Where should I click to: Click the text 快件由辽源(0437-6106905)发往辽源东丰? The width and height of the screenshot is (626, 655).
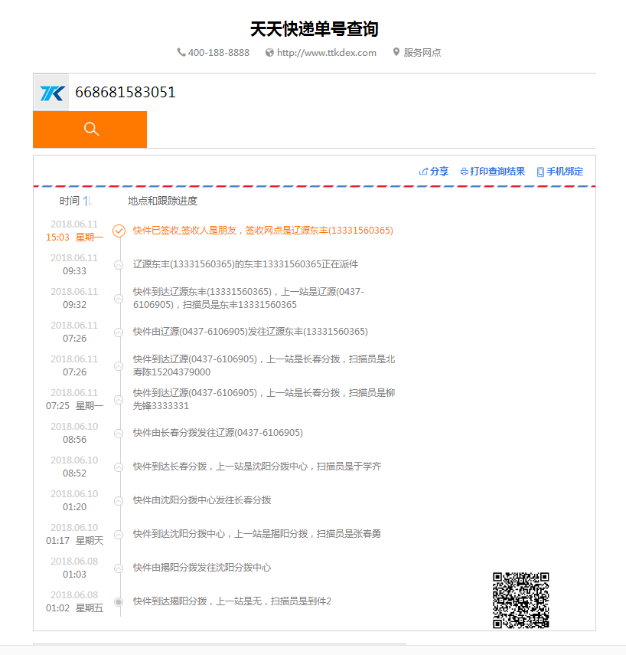pyautogui.click(x=250, y=332)
